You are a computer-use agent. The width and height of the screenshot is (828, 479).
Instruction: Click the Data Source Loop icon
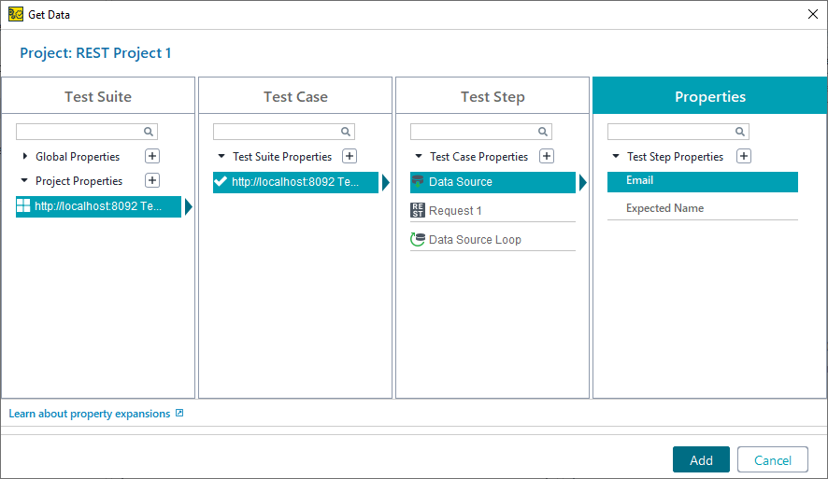(417, 239)
